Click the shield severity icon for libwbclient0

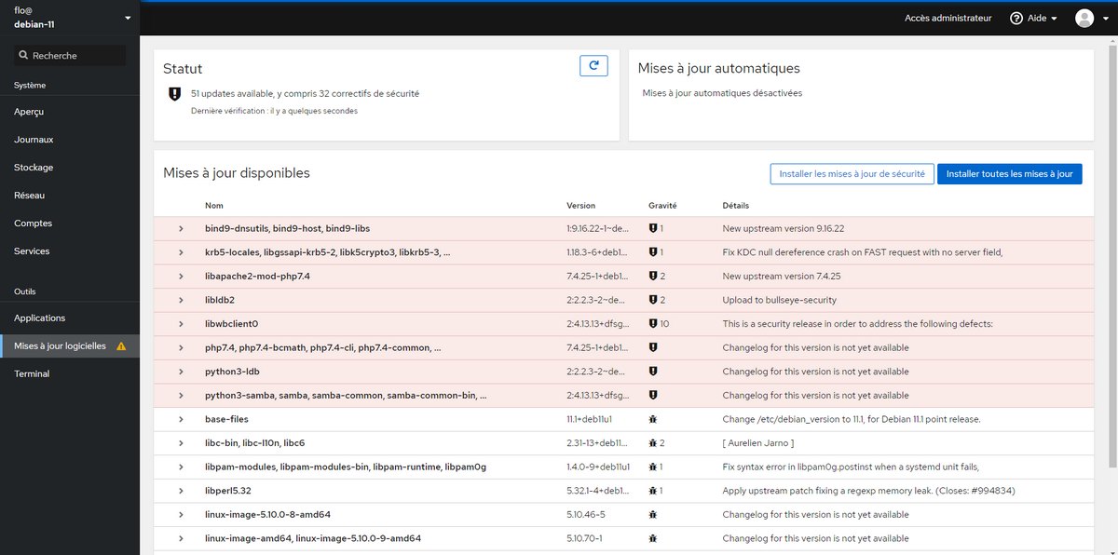click(653, 324)
